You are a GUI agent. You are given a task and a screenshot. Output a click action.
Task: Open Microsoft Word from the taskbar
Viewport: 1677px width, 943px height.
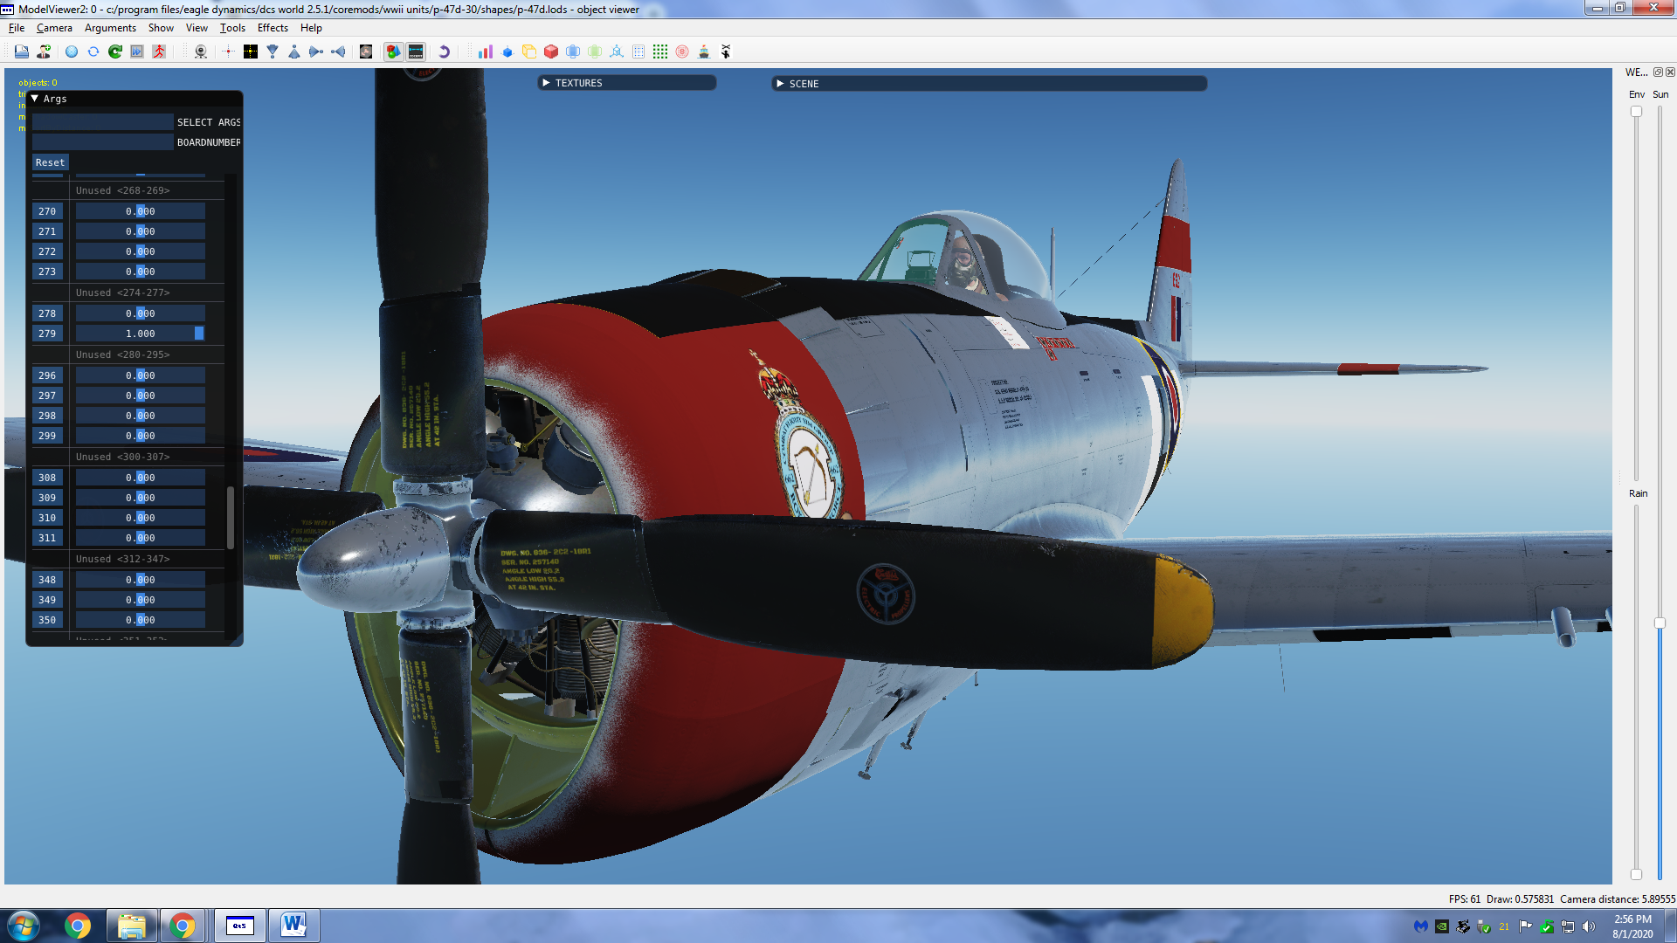293,926
